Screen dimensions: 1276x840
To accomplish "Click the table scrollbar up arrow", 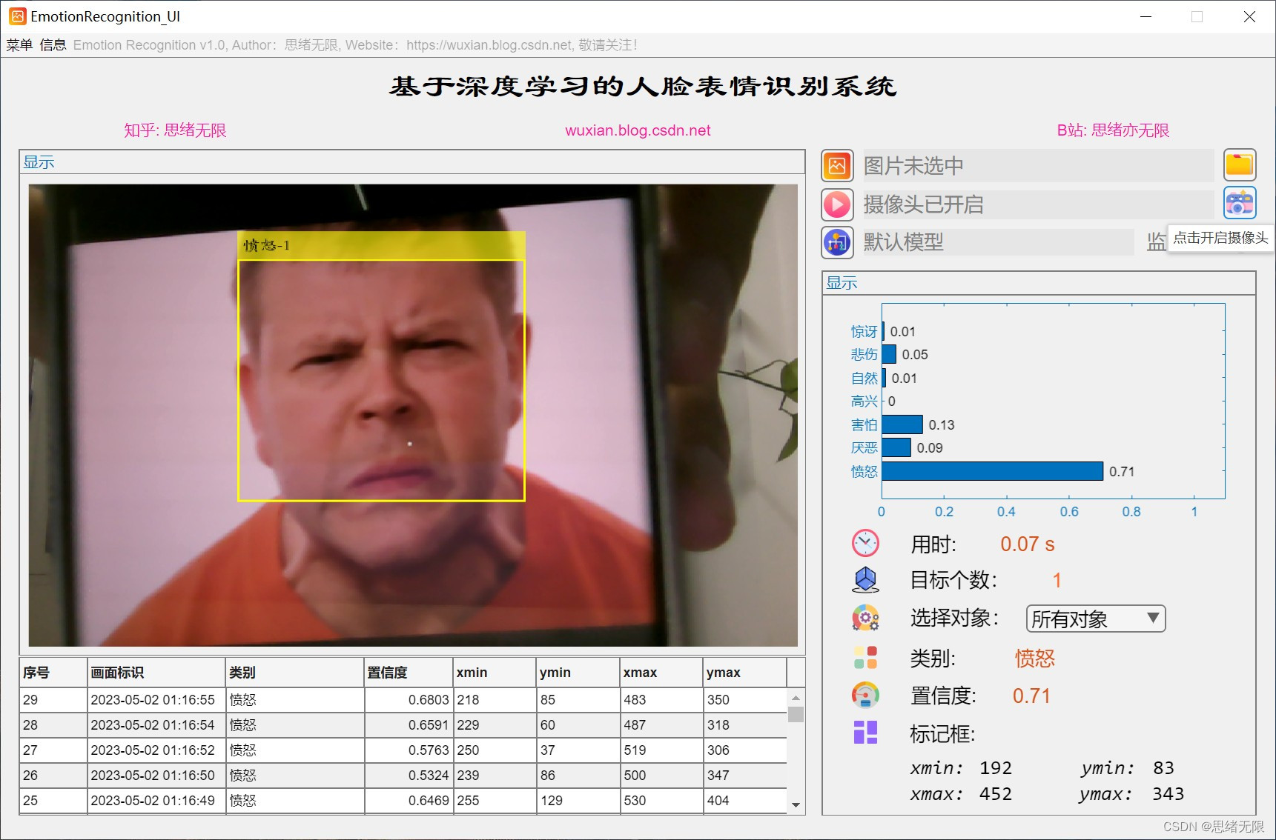I will 796,698.
